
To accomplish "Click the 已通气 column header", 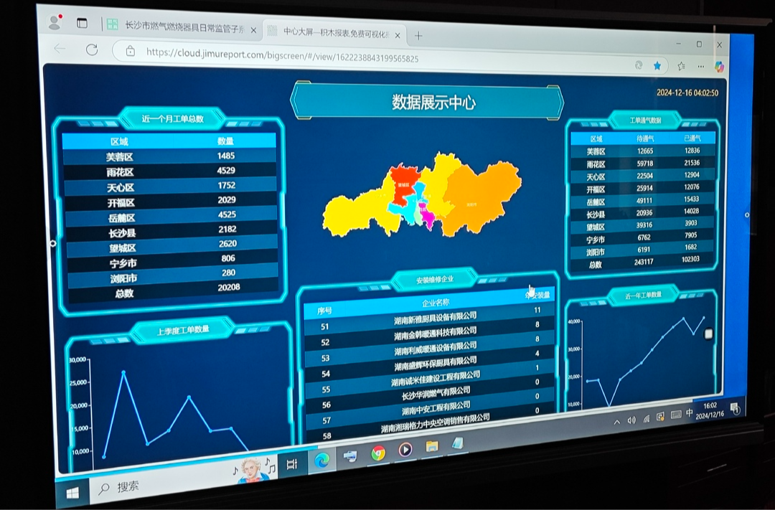I will 692,138.
